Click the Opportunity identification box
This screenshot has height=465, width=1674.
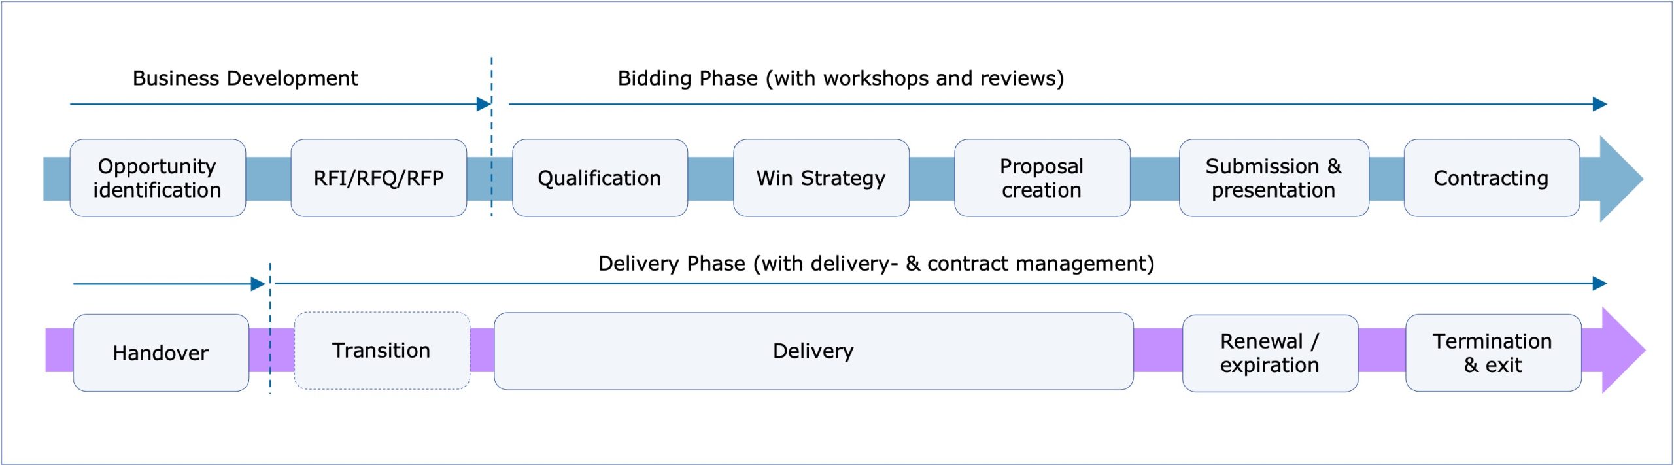click(x=158, y=178)
